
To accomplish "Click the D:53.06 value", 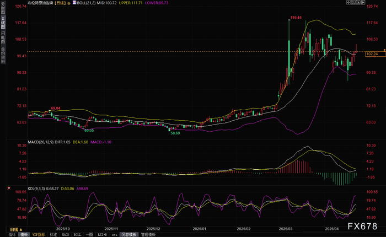I will tap(67, 188).
